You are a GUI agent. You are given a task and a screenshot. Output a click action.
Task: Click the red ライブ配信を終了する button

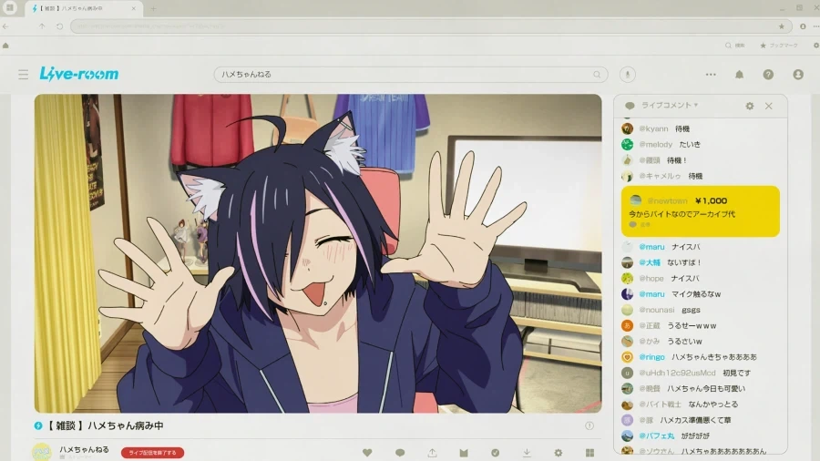[x=152, y=453]
